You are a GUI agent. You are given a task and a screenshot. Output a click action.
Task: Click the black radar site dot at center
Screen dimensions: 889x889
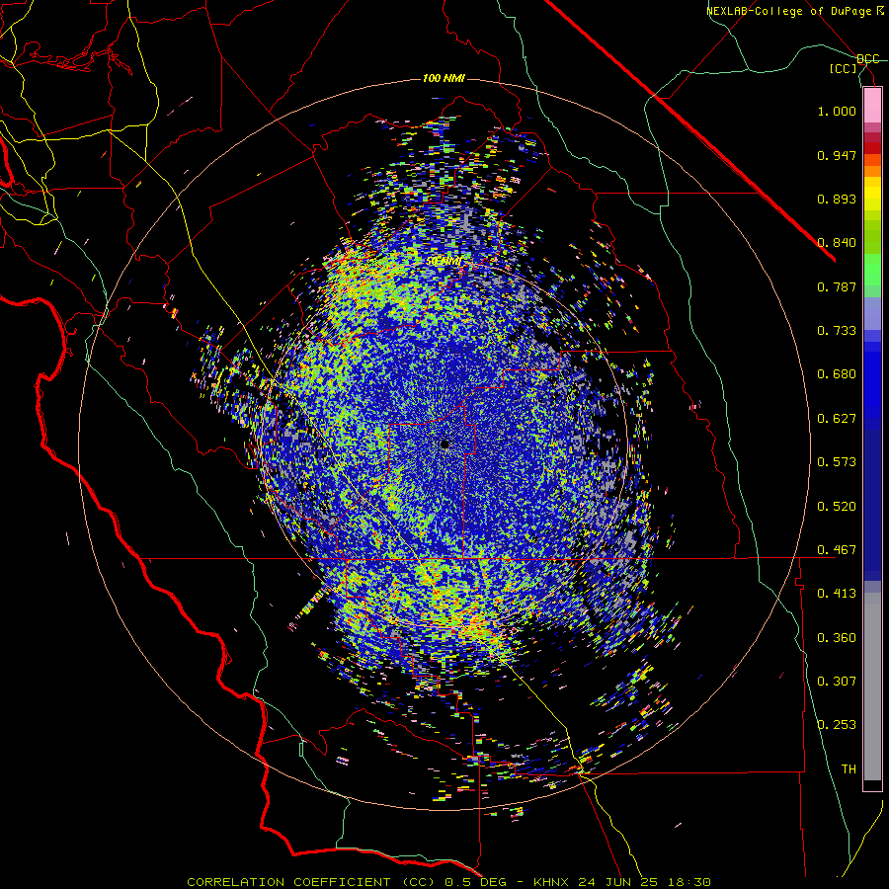click(x=445, y=444)
